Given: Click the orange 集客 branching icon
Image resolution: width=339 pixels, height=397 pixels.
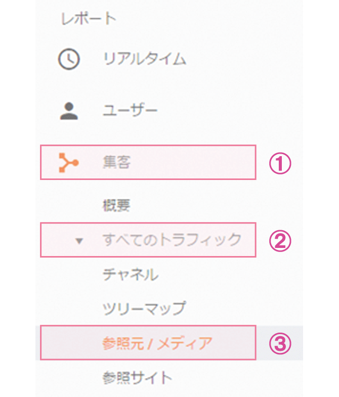Looking at the screenshot, I should 68,163.
